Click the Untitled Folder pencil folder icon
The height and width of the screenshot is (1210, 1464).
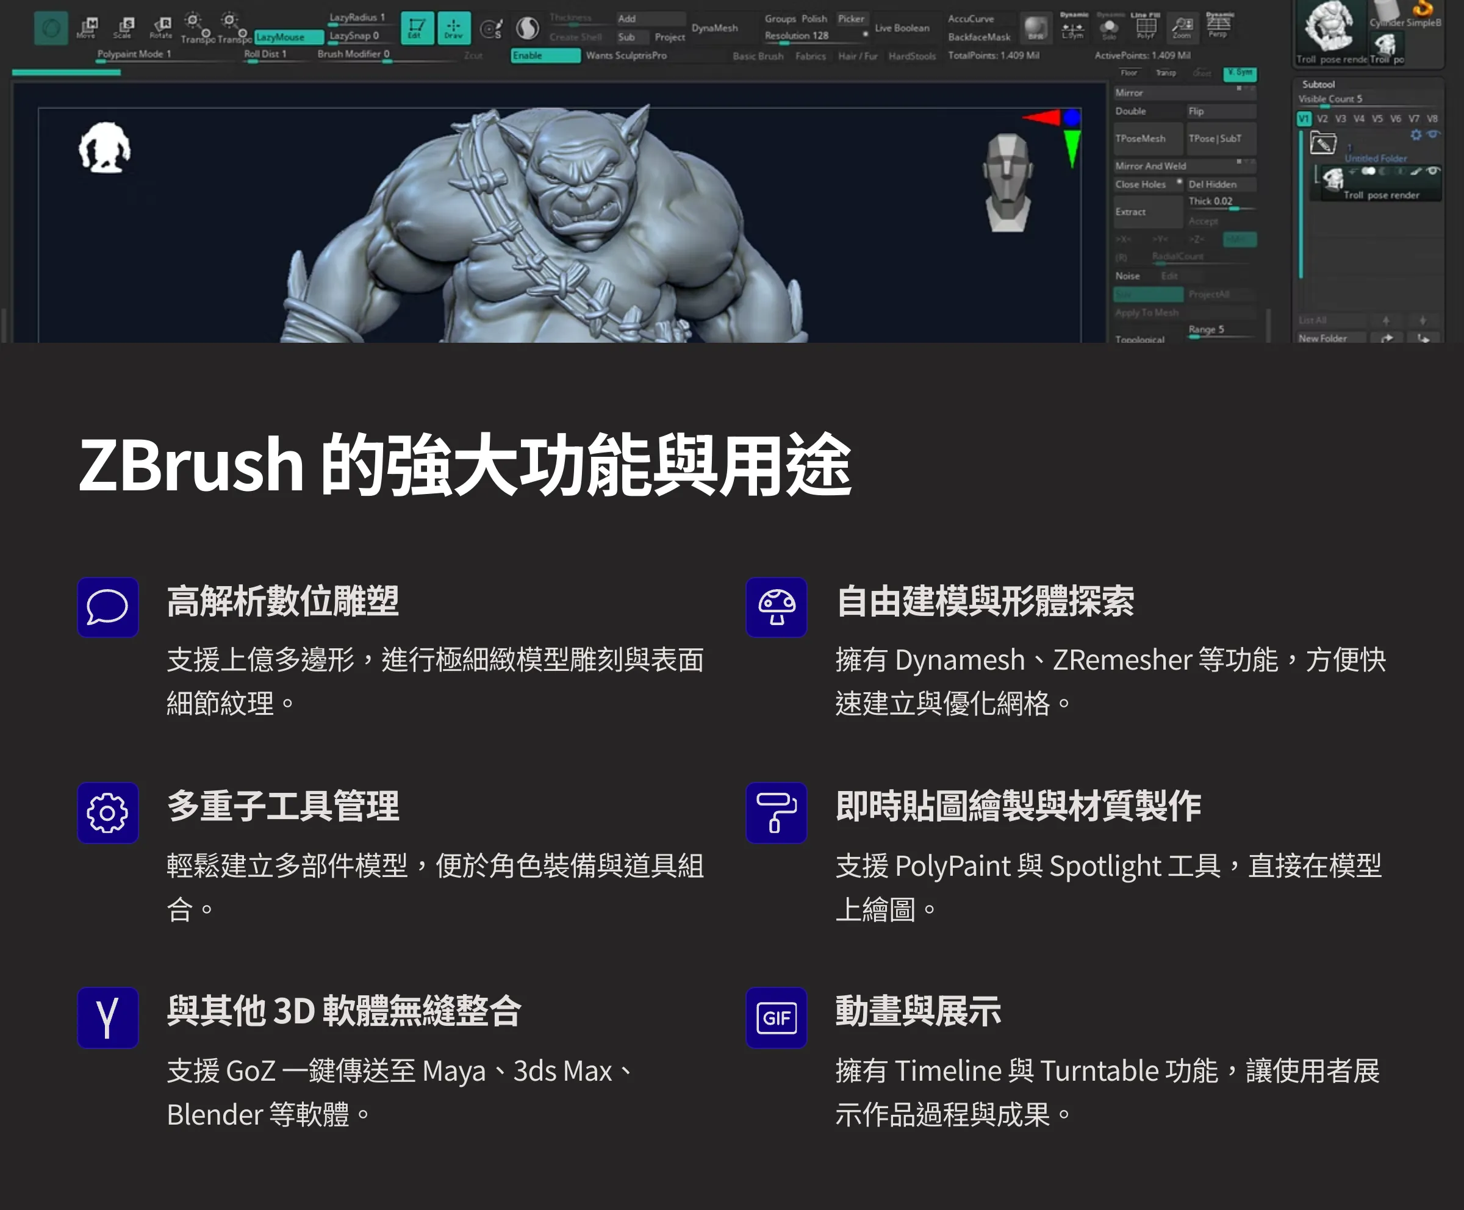click(1322, 143)
